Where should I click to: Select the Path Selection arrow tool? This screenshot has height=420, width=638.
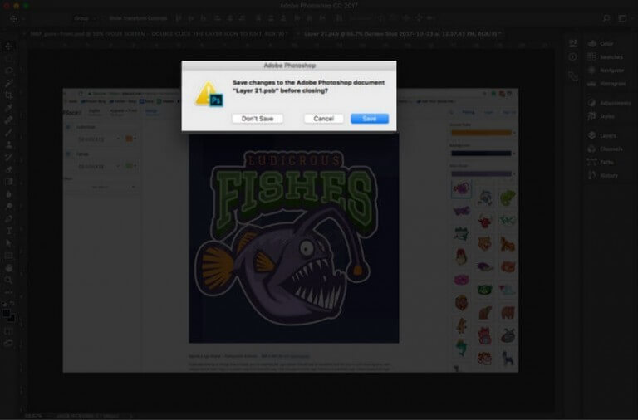(8, 243)
